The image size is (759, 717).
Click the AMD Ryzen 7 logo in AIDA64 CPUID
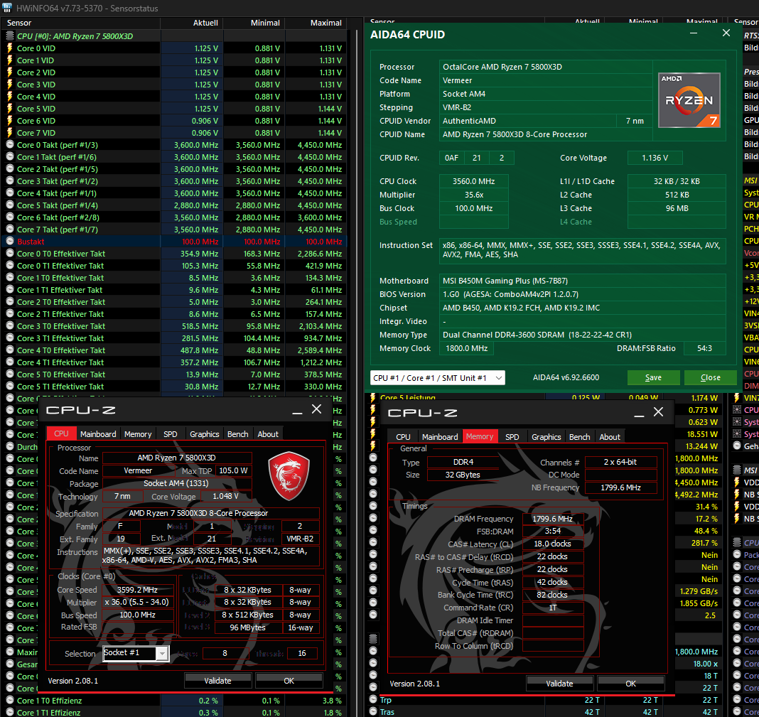pos(689,100)
